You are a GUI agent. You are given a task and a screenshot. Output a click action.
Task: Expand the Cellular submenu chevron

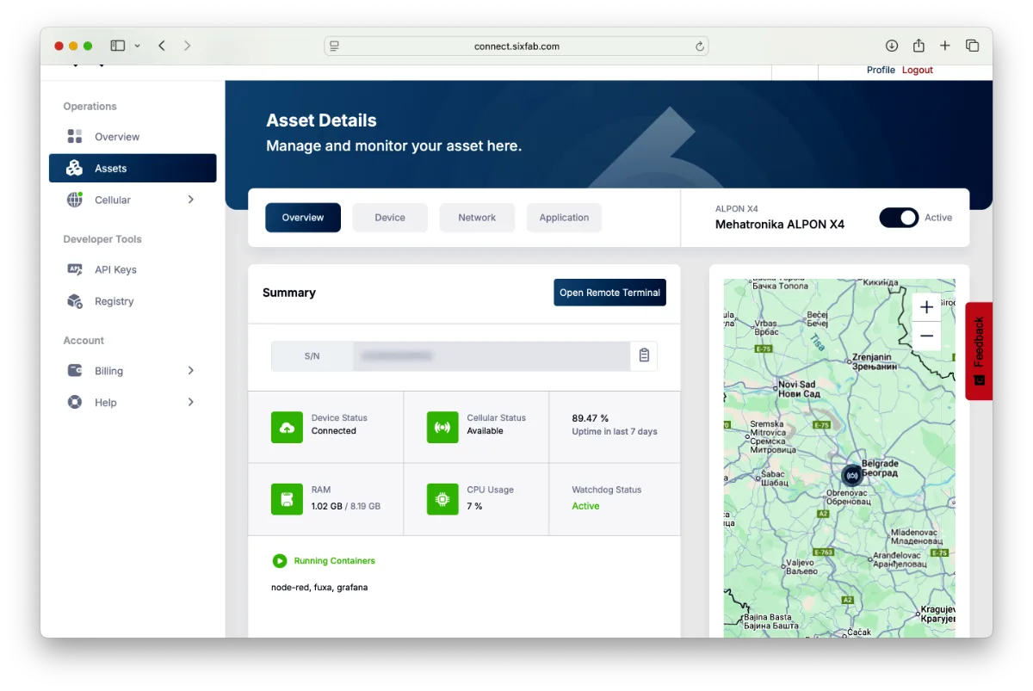191,200
